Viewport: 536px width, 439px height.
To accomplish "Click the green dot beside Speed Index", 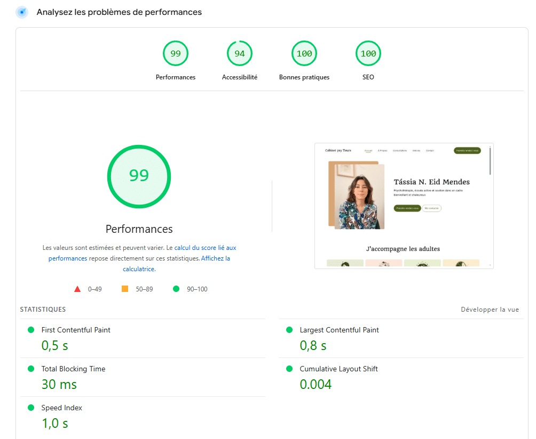I will (31, 408).
